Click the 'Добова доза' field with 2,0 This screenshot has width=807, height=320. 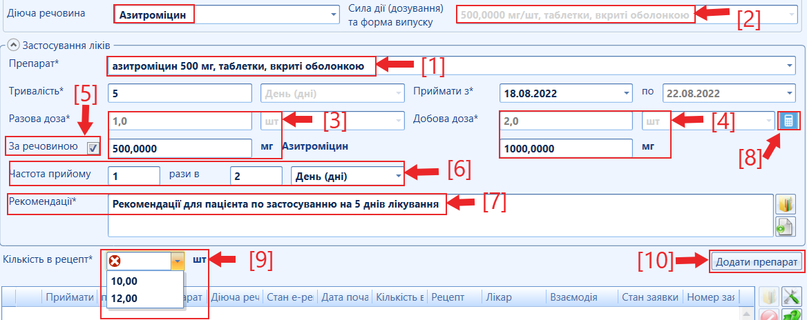point(566,121)
